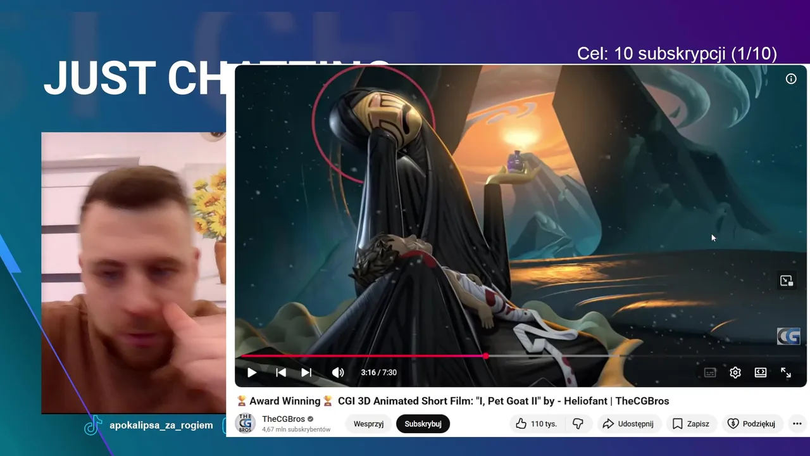
Task: Go to previous video
Action: coord(281,372)
